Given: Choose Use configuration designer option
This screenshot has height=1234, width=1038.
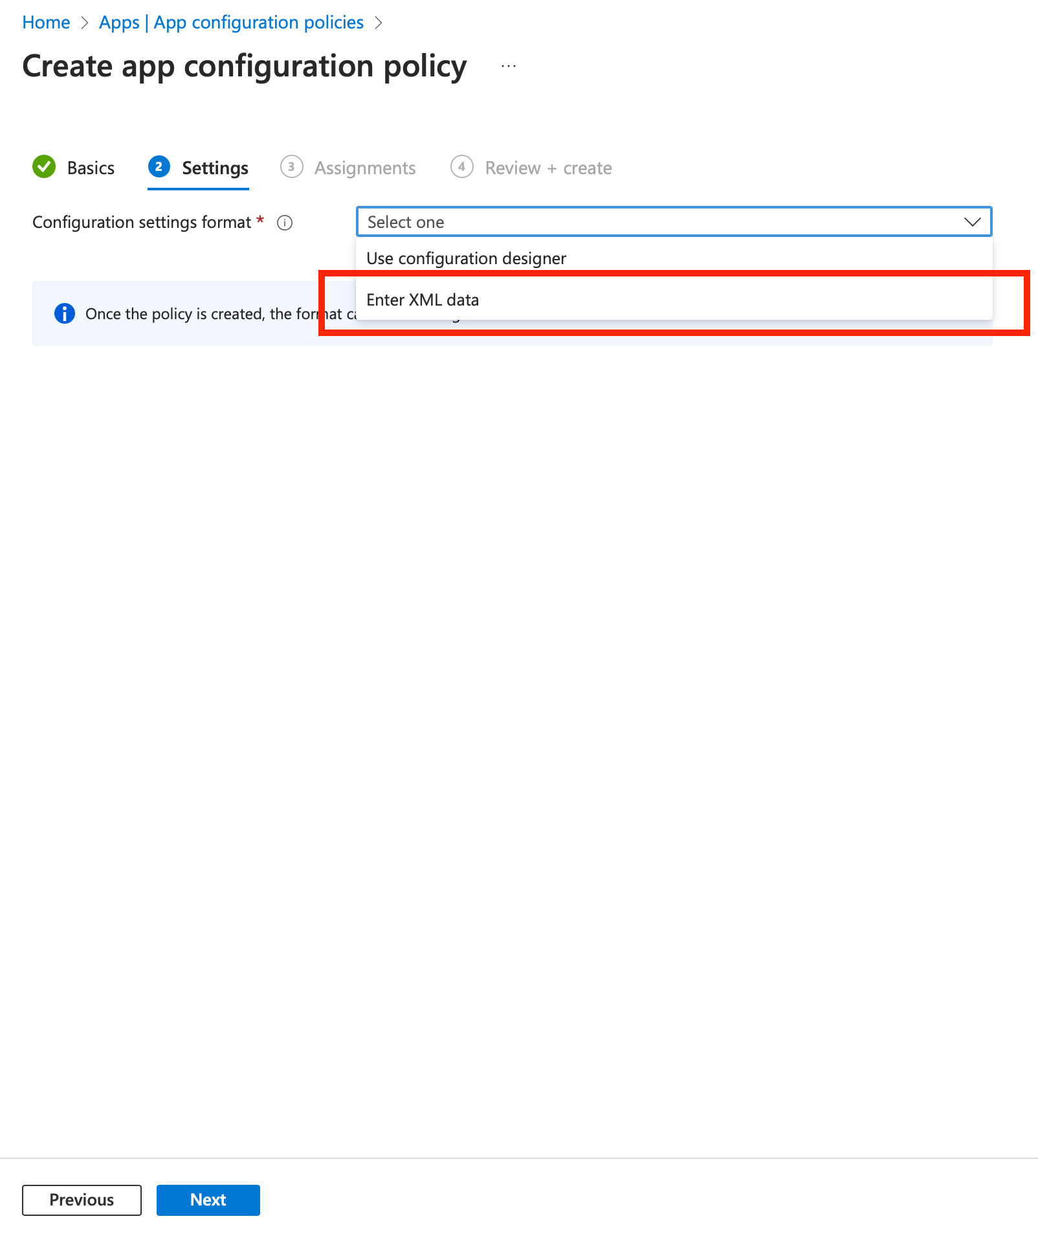Looking at the screenshot, I should pyautogui.click(x=466, y=259).
